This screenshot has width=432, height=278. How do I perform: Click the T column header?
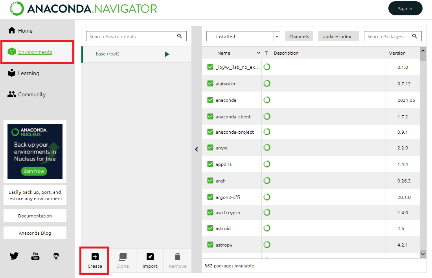tap(266, 53)
